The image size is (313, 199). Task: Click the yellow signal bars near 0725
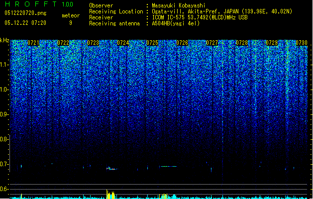point(164,196)
